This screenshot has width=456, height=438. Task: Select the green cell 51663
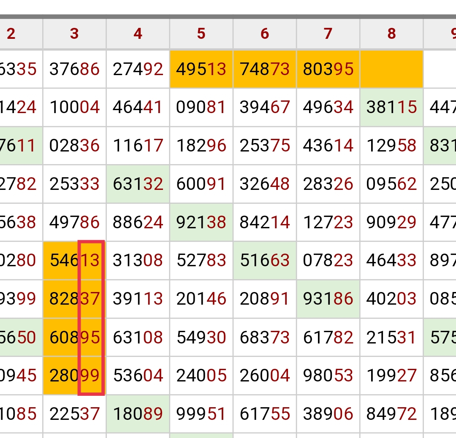click(x=265, y=261)
